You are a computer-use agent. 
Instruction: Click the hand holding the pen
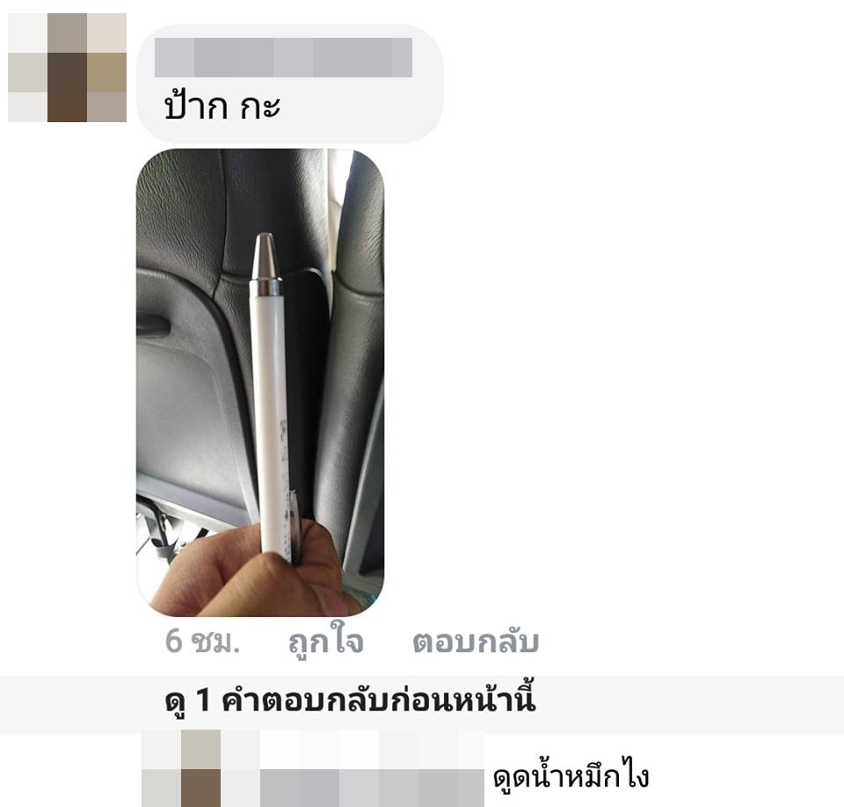coord(253,574)
